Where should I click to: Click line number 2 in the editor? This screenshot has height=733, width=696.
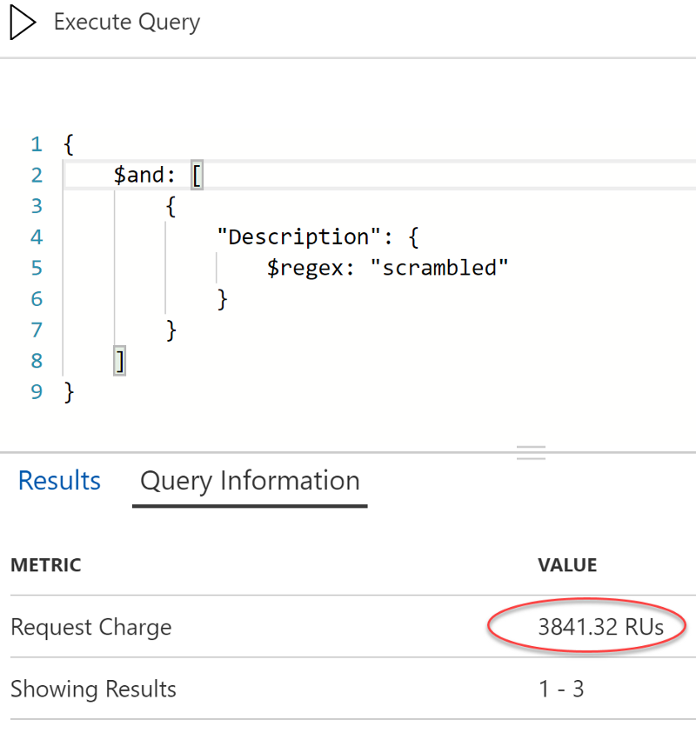click(37, 174)
